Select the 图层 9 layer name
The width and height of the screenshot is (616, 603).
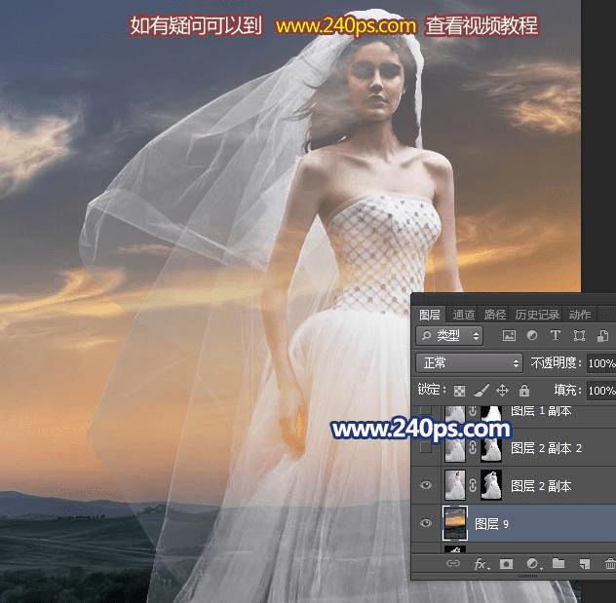pos(491,524)
